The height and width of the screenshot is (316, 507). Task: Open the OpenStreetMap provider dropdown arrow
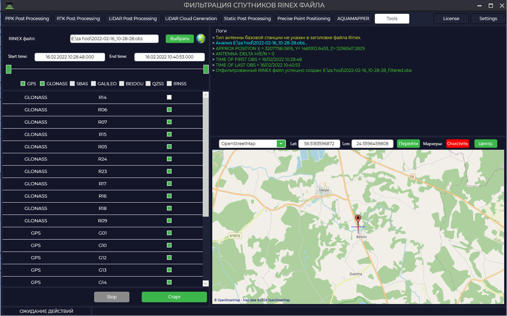pyautogui.click(x=281, y=144)
